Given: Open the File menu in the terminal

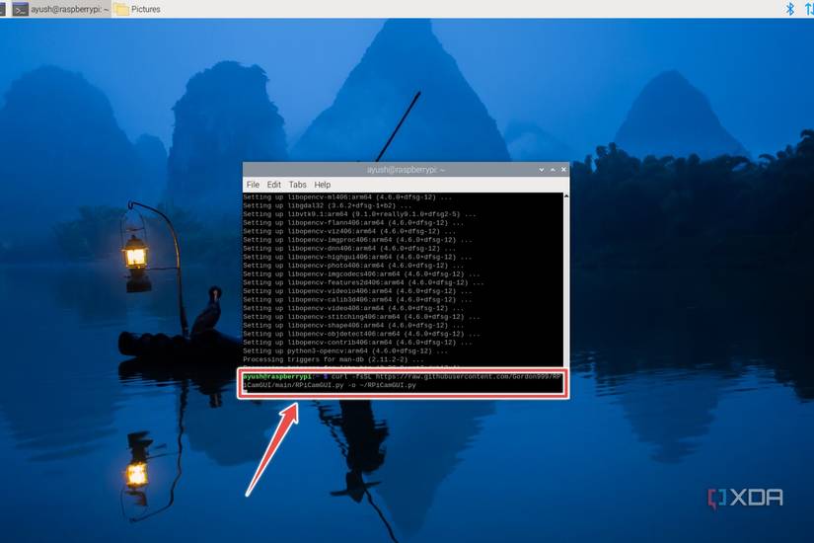Looking at the screenshot, I should pos(253,185).
